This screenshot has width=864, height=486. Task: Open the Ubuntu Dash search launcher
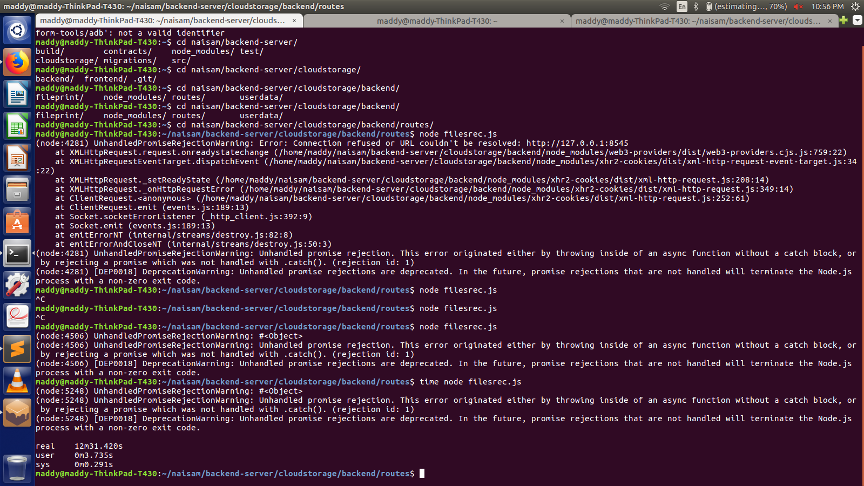[x=17, y=30]
